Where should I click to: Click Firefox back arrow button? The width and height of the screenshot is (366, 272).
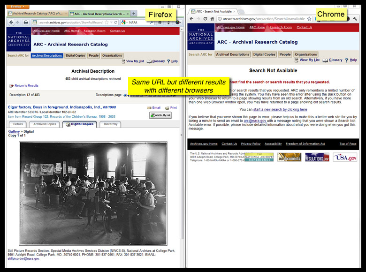[10, 22]
